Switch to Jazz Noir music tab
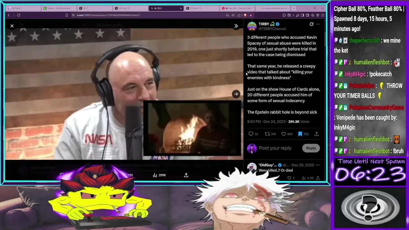The height and width of the screenshot is (230, 409). [x=238, y=8]
